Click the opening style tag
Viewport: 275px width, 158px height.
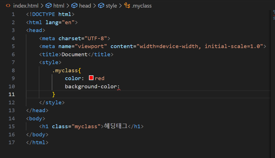[x=50, y=62]
